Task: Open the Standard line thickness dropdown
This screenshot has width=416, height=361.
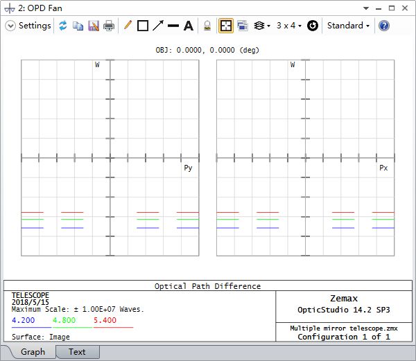Action: pos(348,26)
